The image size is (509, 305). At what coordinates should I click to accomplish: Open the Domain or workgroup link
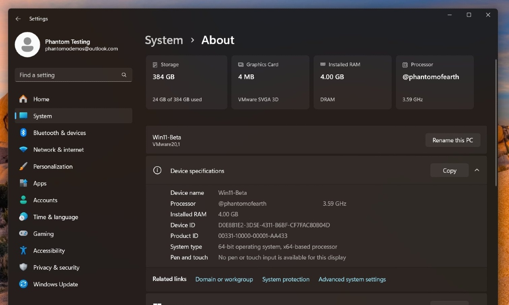[x=224, y=279]
